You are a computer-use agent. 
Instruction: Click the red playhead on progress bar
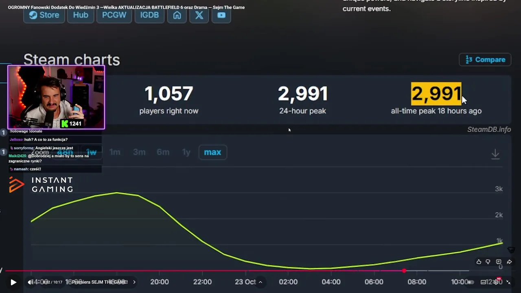pyautogui.click(x=404, y=271)
